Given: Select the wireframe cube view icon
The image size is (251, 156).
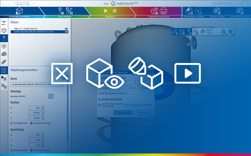Looking at the screenshot, I should click(x=210, y=32).
